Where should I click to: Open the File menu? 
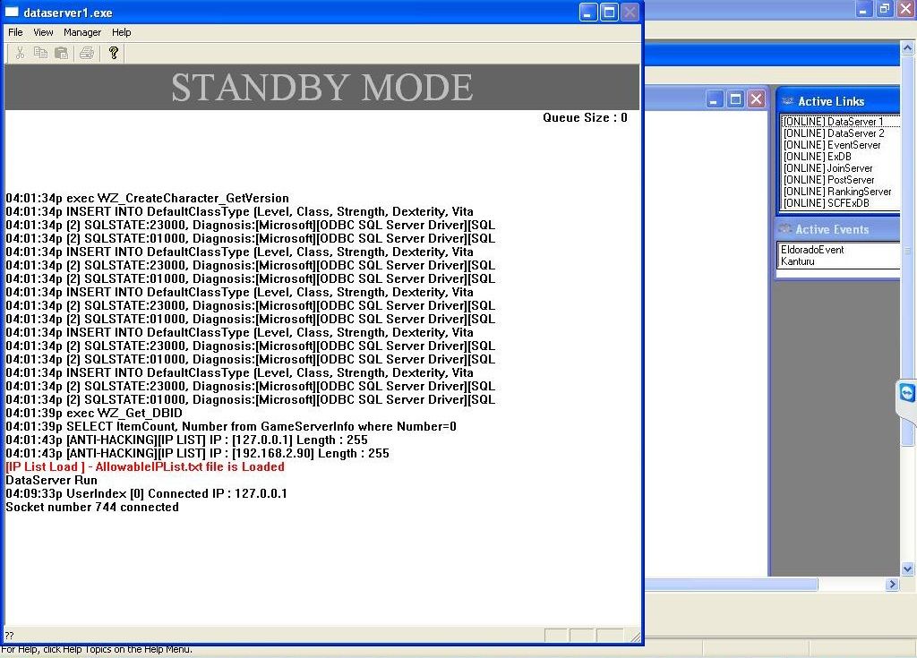tap(15, 32)
